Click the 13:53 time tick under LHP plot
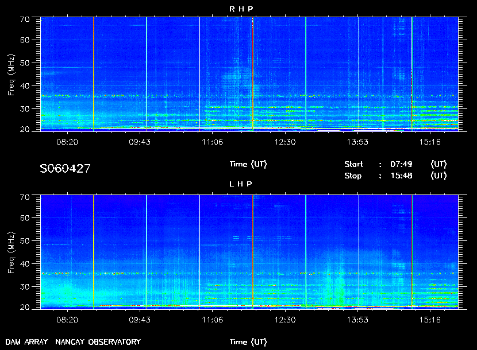Viewport: 477px width, 350px height. pyautogui.click(x=357, y=320)
